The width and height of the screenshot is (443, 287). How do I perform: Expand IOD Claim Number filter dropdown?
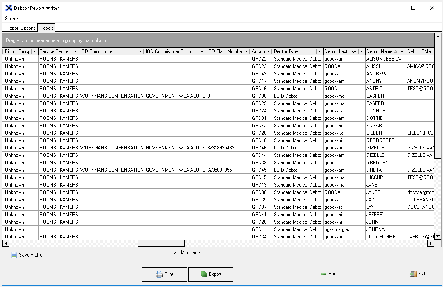click(247, 51)
